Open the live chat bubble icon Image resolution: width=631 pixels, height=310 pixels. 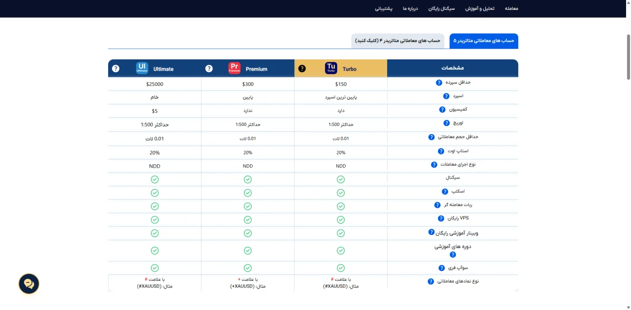pyautogui.click(x=29, y=284)
